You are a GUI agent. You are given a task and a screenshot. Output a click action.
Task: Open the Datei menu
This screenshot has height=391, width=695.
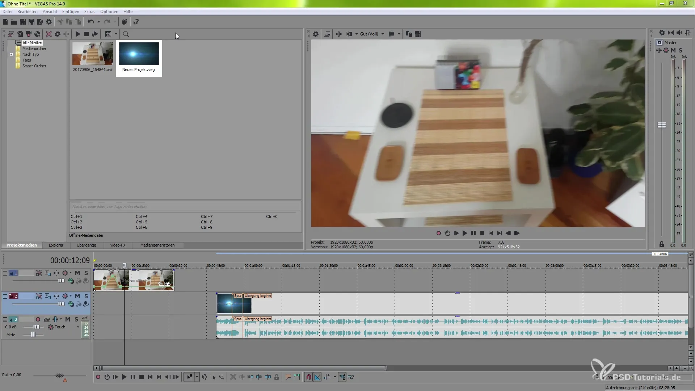(7, 12)
